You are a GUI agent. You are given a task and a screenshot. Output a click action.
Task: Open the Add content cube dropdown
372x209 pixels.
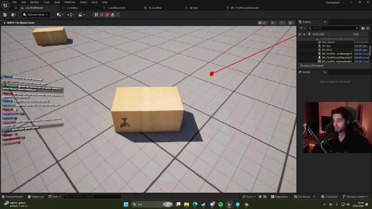point(60,15)
